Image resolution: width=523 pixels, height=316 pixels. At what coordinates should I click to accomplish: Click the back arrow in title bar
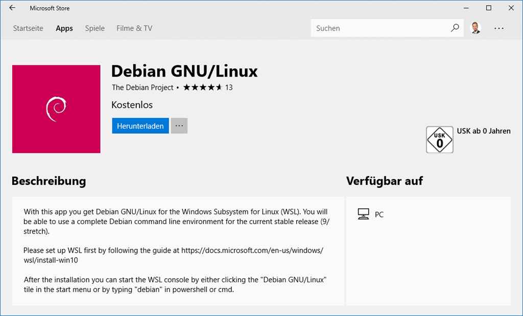coord(12,8)
